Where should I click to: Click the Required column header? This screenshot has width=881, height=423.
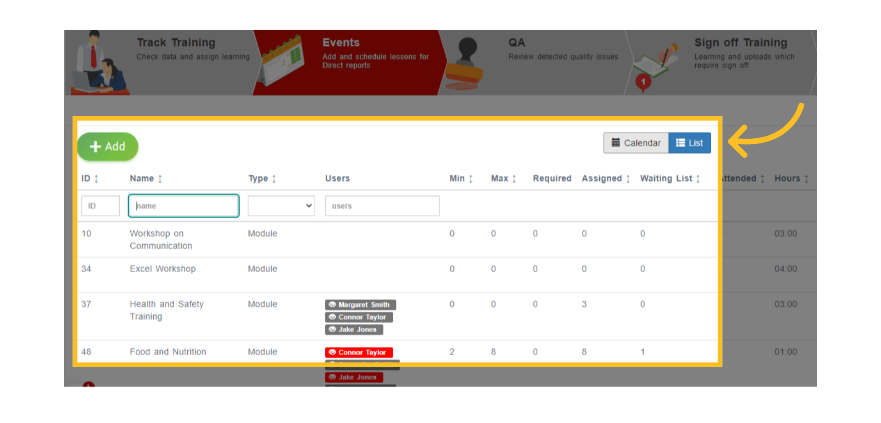pyautogui.click(x=552, y=178)
